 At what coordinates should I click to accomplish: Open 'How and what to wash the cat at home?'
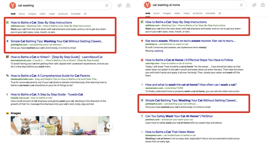[191, 84]
